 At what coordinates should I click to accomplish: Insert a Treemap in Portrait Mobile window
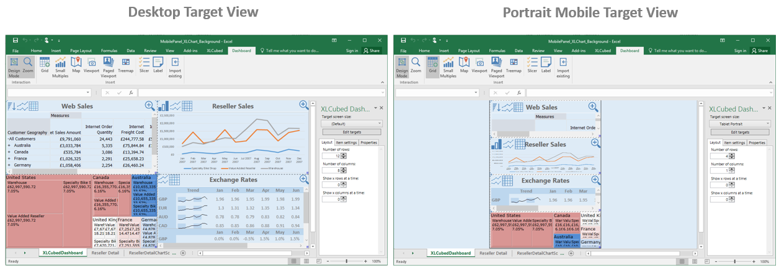(x=514, y=65)
